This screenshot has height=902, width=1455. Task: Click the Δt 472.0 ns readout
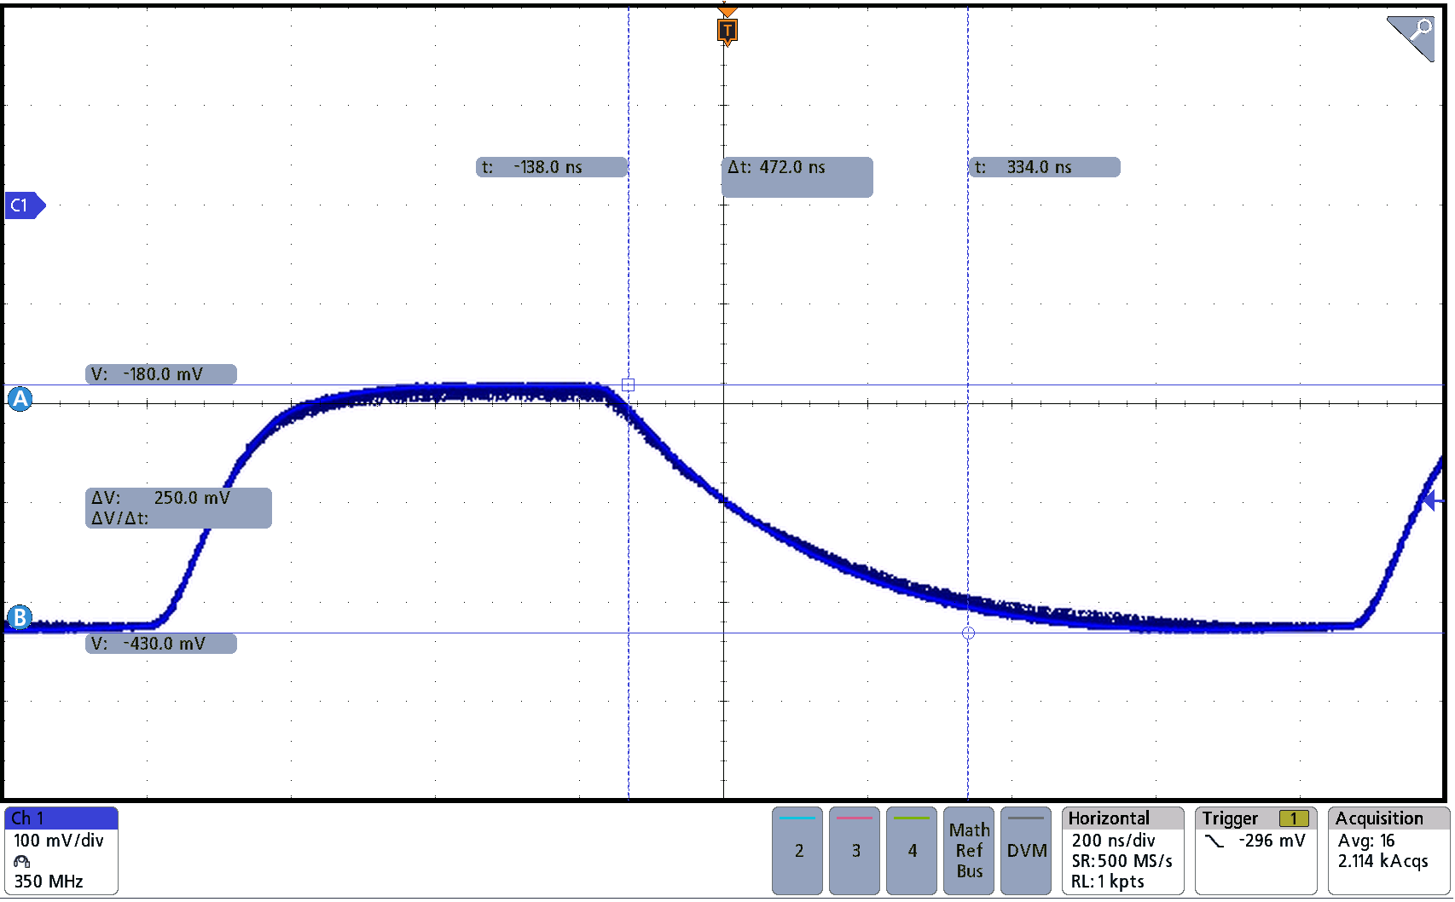coord(797,176)
